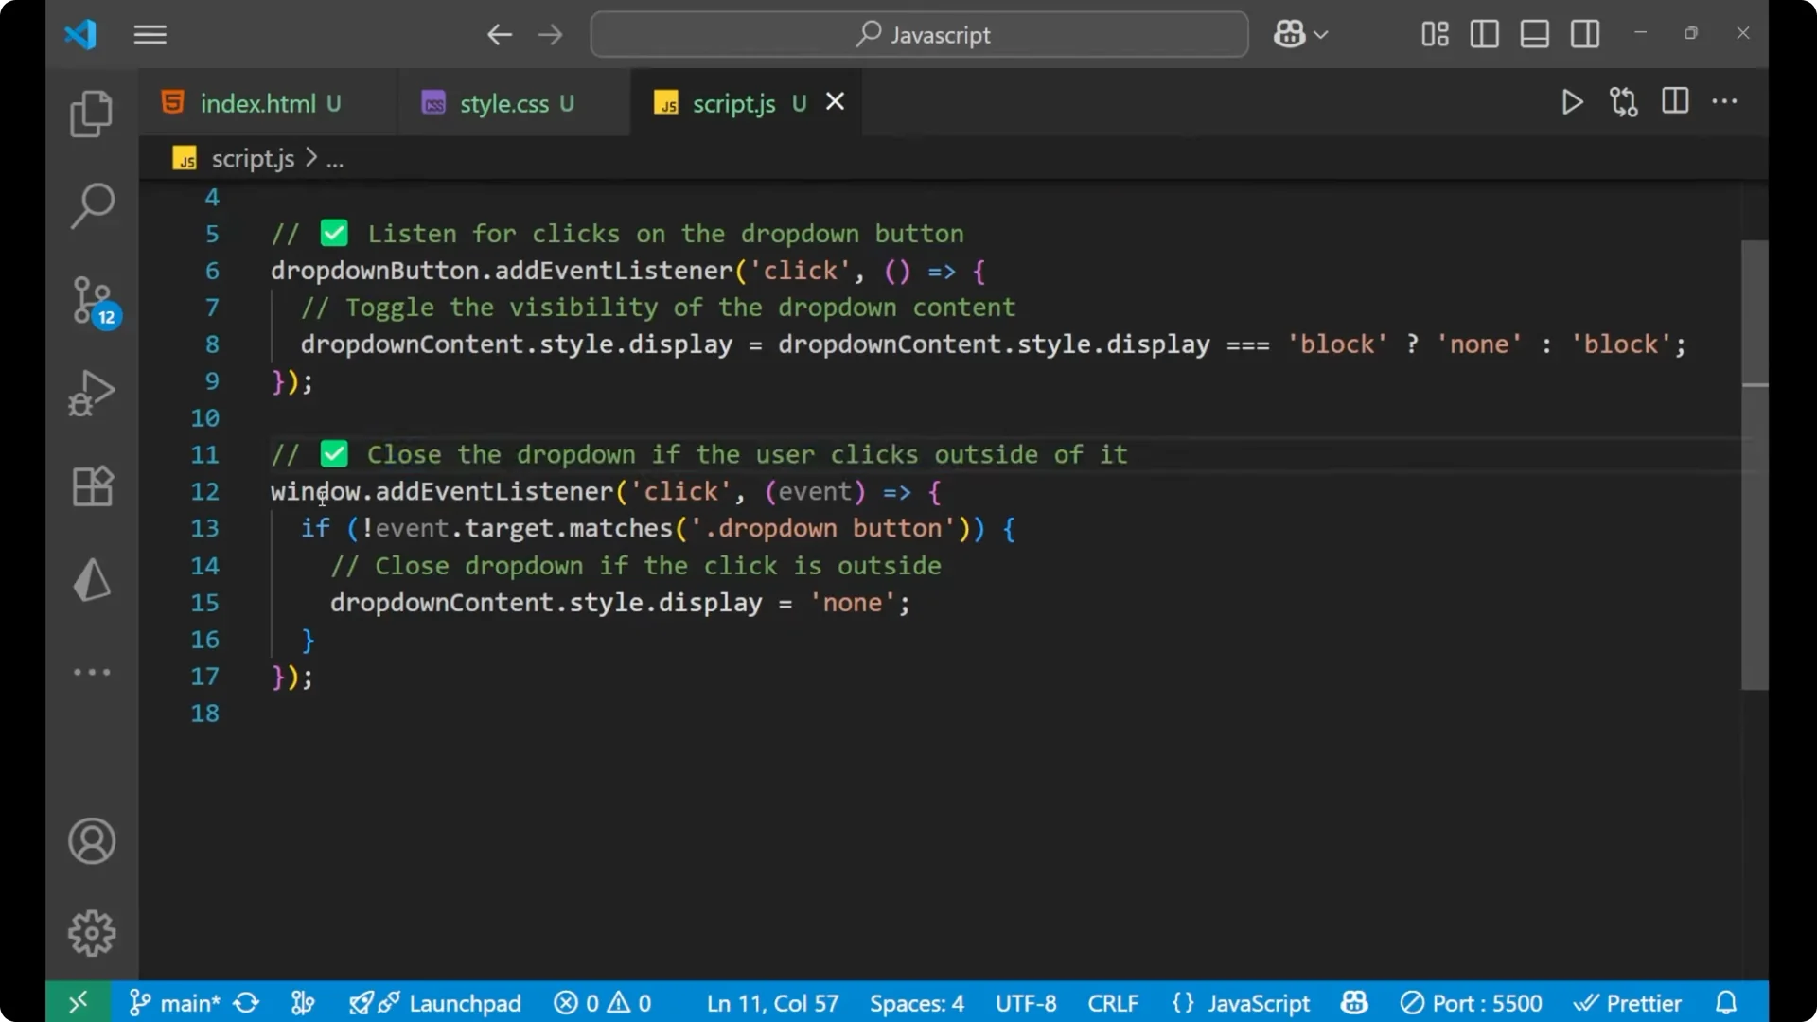The height and width of the screenshot is (1022, 1817).
Task: Click the editor vertical scrollbar thumb
Action: (x=1753, y=464)
